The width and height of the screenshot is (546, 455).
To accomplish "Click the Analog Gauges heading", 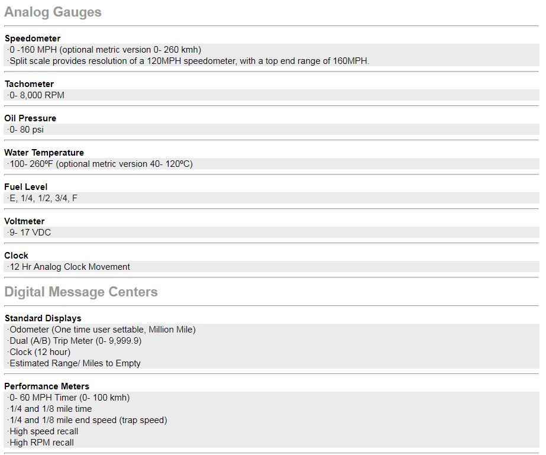I will pyautogui.click(x=53, y=12).
